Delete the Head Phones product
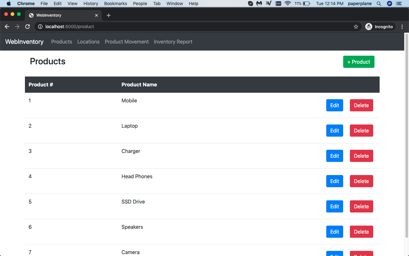The height and width of the screenshot is (256, 409). (361, 181)
